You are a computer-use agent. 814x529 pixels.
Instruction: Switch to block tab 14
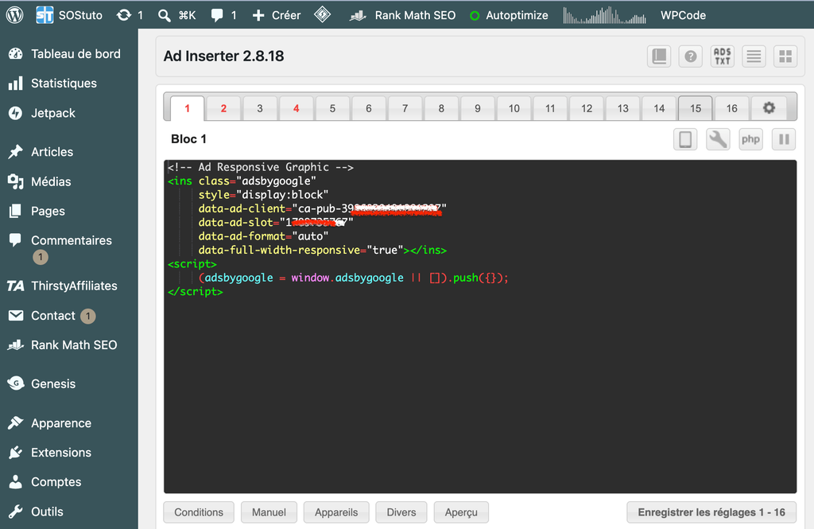pyautogui.click(x=659, y=108)
